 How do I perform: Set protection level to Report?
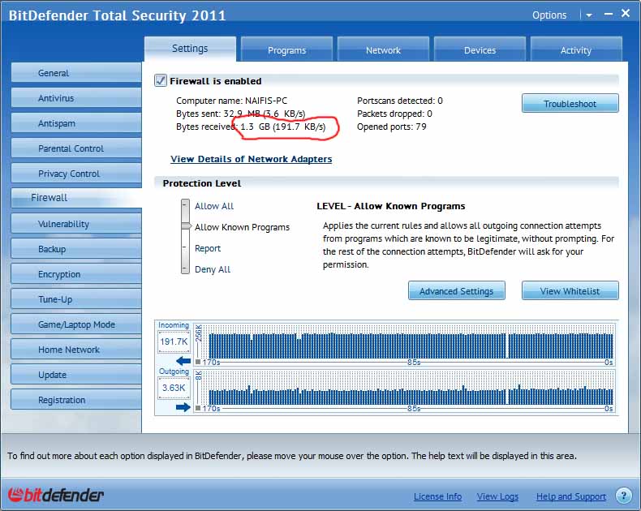pyautogui.click(x=207, y=248)
